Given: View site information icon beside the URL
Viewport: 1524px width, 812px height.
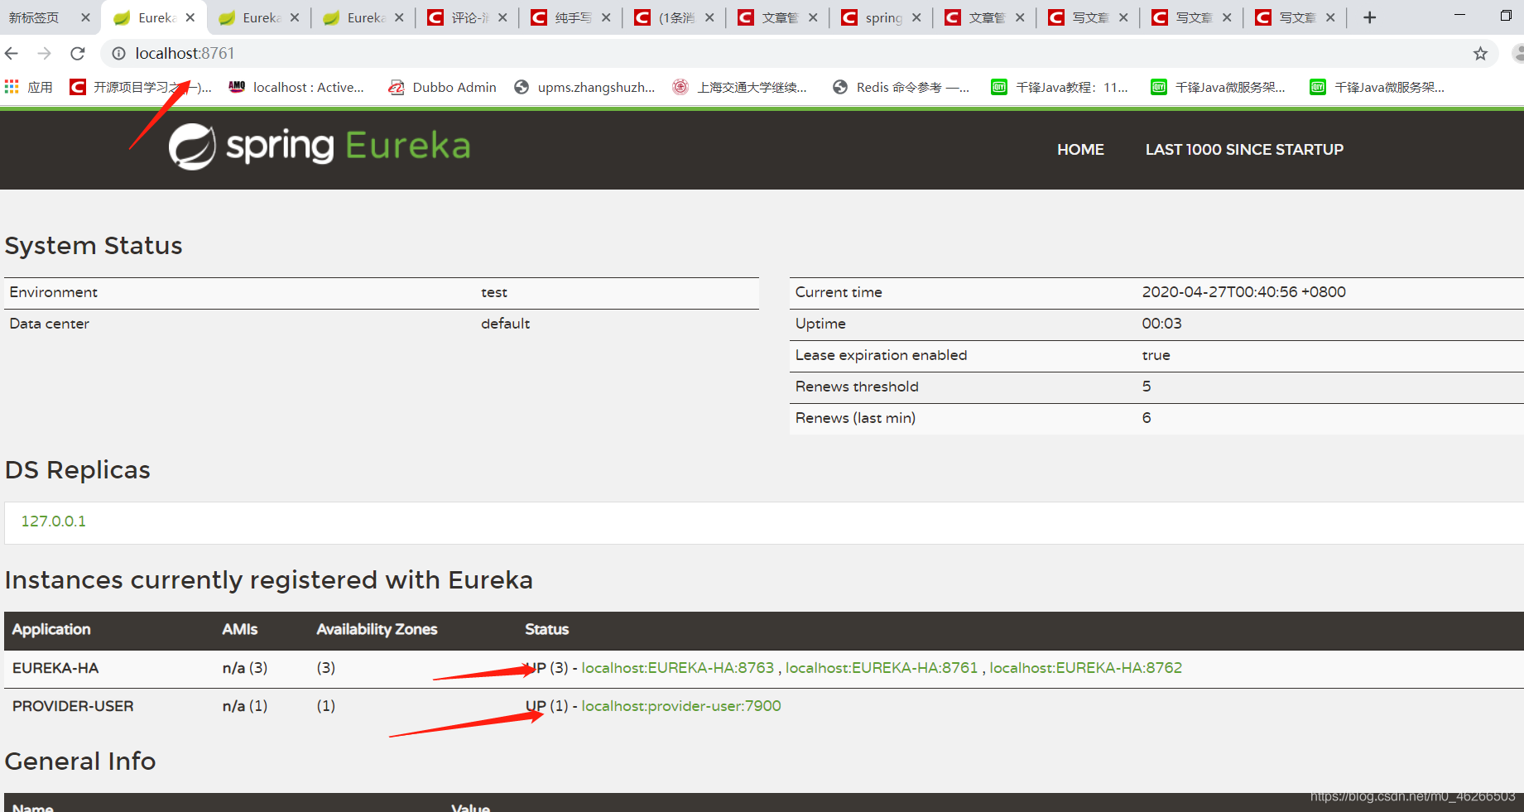Looking at the screenshot, I should (119, 54).
